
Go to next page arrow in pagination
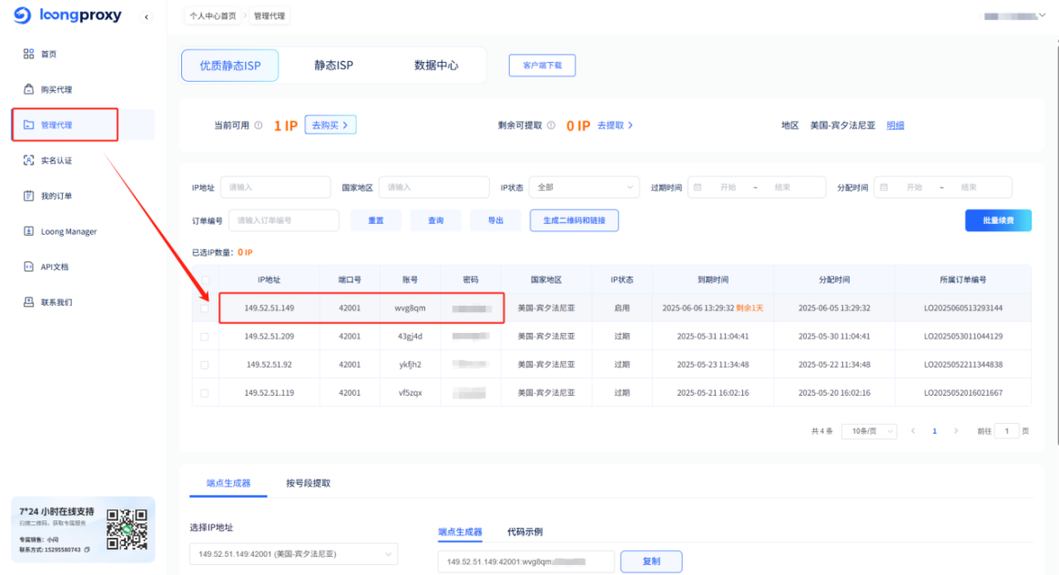click(x=956, y=430)
